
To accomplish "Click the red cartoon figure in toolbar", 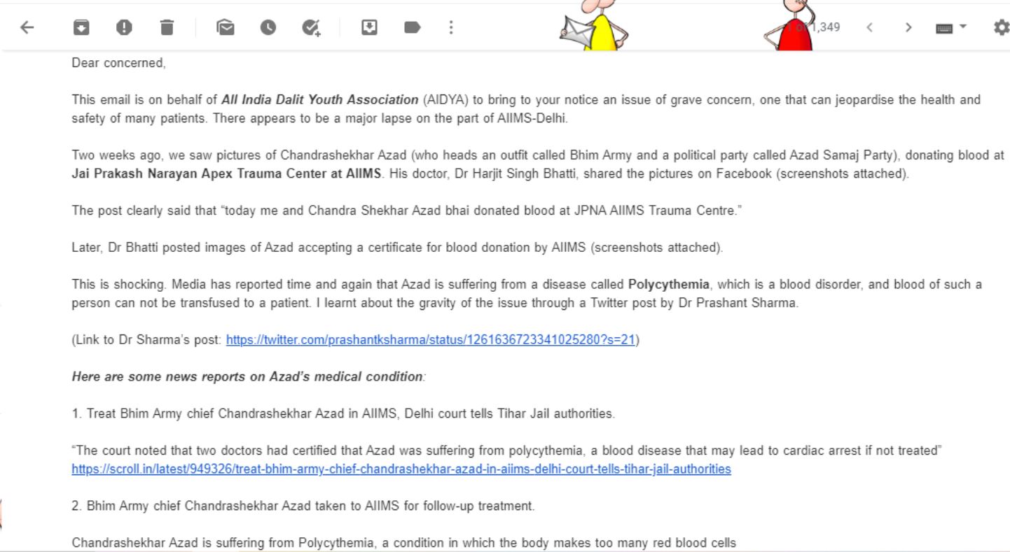I will [x=791, y=28].
